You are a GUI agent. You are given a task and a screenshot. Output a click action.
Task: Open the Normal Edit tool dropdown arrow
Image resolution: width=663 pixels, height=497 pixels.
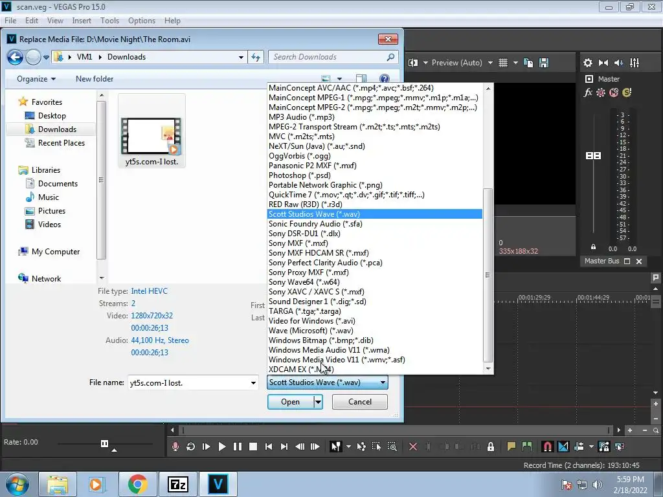point(348,447)
